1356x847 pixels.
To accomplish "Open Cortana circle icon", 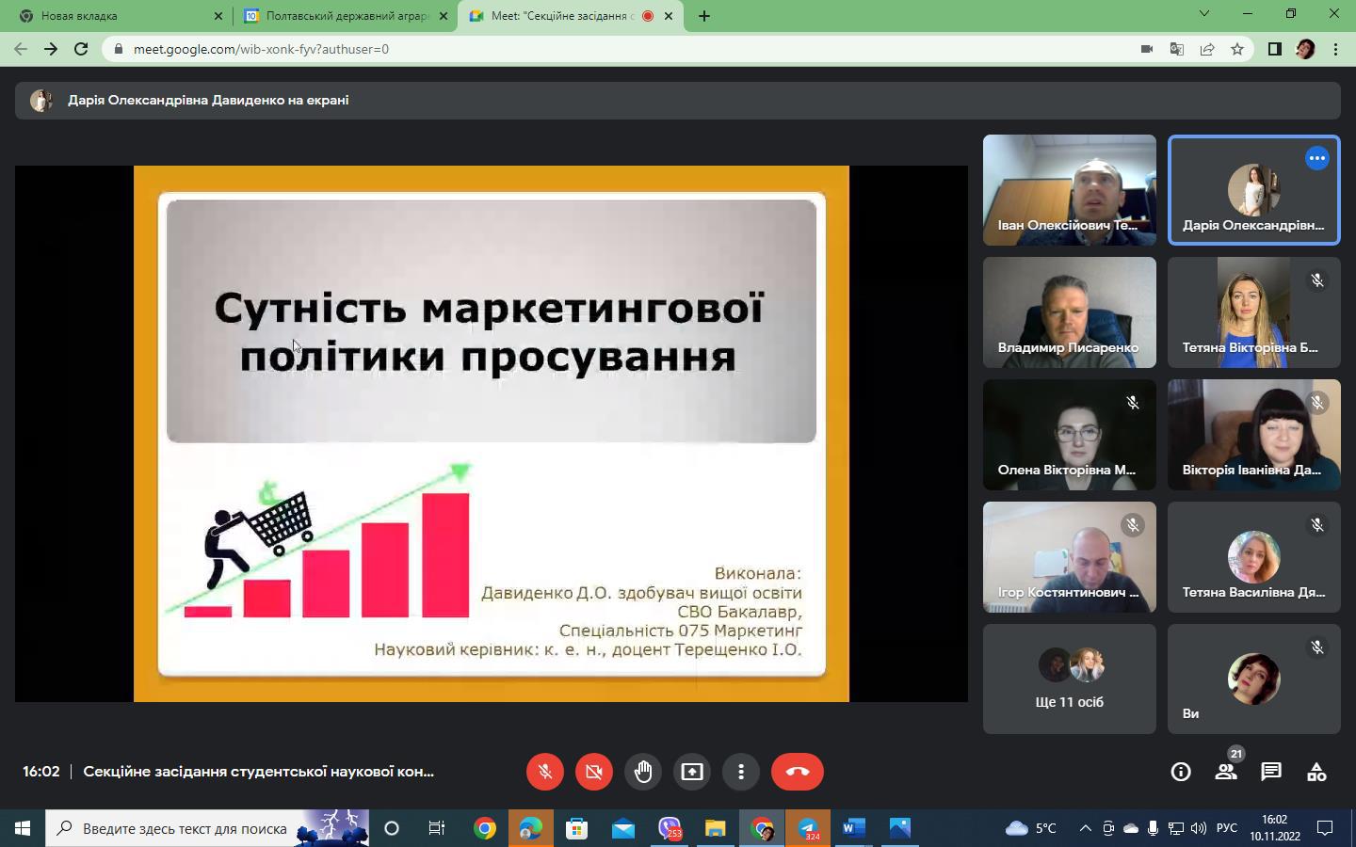I will coord(392,828).
